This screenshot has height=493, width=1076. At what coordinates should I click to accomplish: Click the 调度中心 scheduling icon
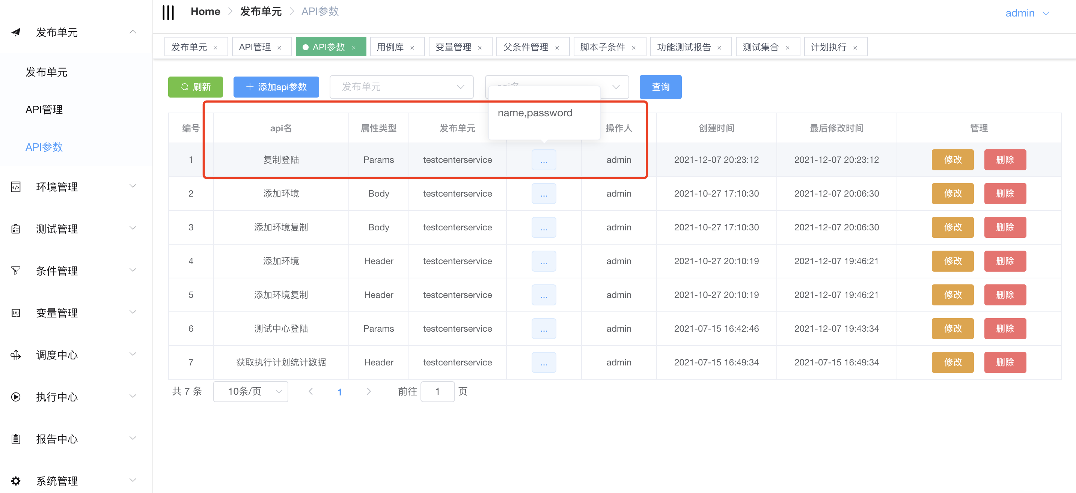pos(16,355)
